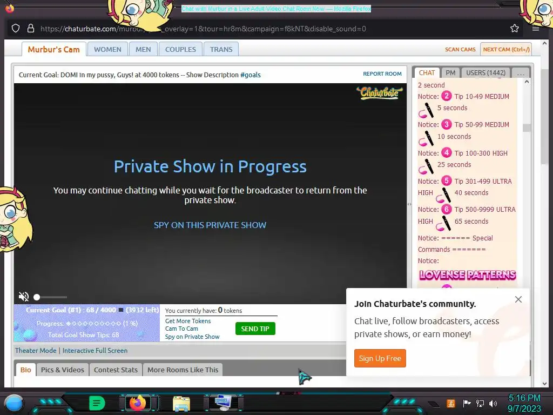Open the Get More Tokens link
553x415 pixels.
[x=187, y=321]
